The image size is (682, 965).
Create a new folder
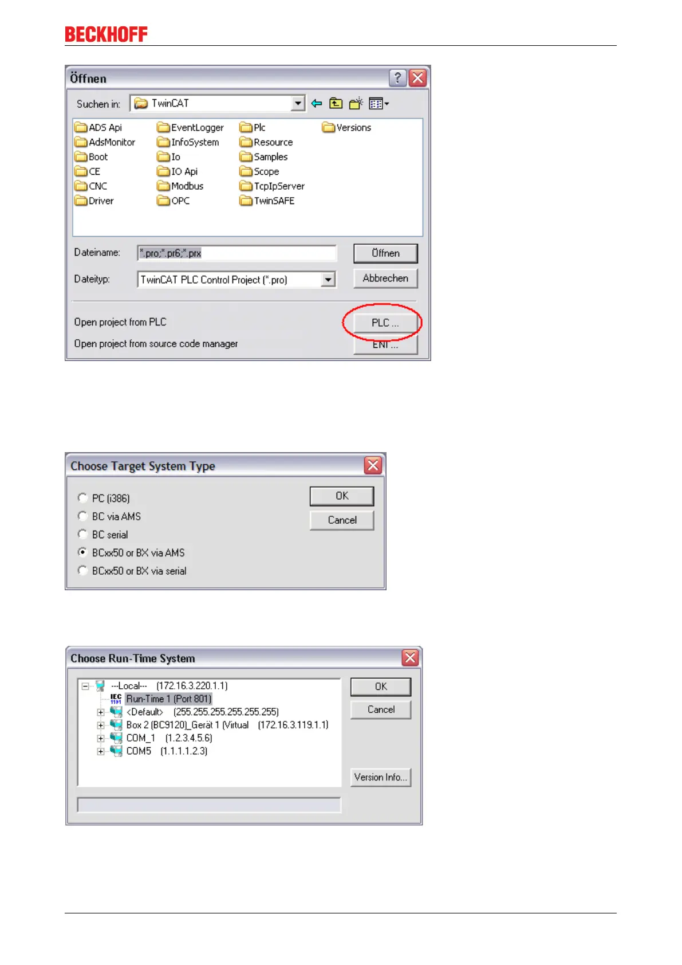tap(356, 104)
